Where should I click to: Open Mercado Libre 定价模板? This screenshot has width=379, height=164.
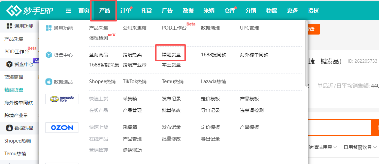click(210, 99)
